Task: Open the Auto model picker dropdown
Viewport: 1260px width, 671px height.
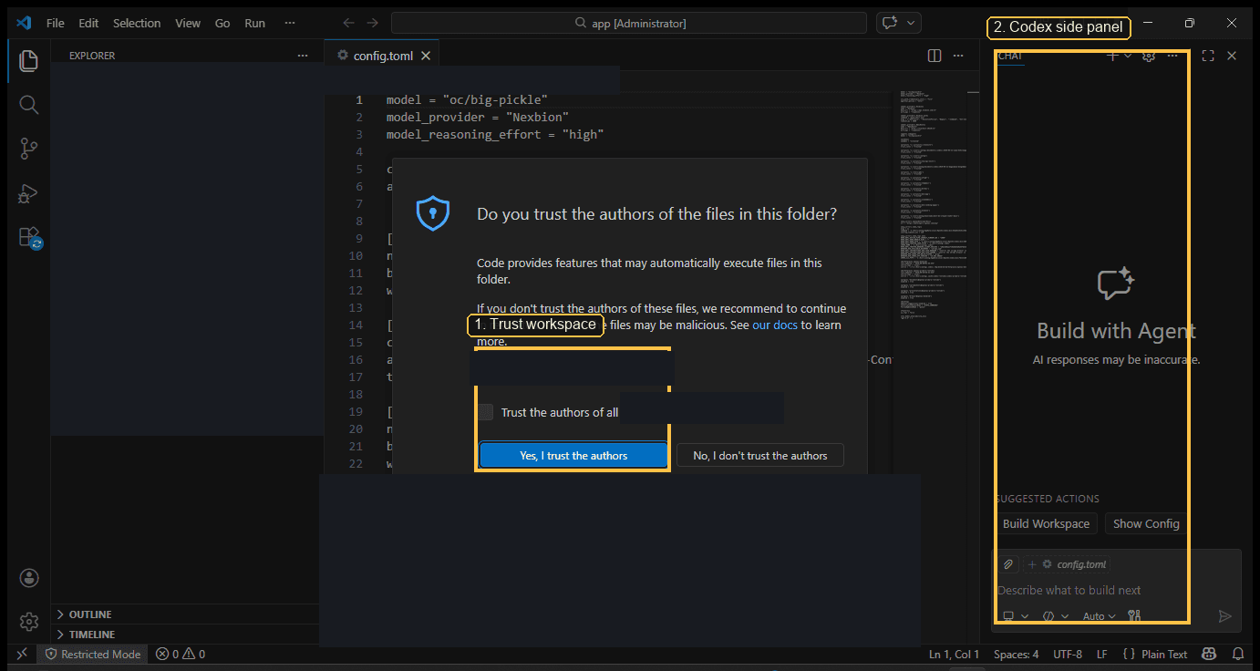Action: 1099,616
